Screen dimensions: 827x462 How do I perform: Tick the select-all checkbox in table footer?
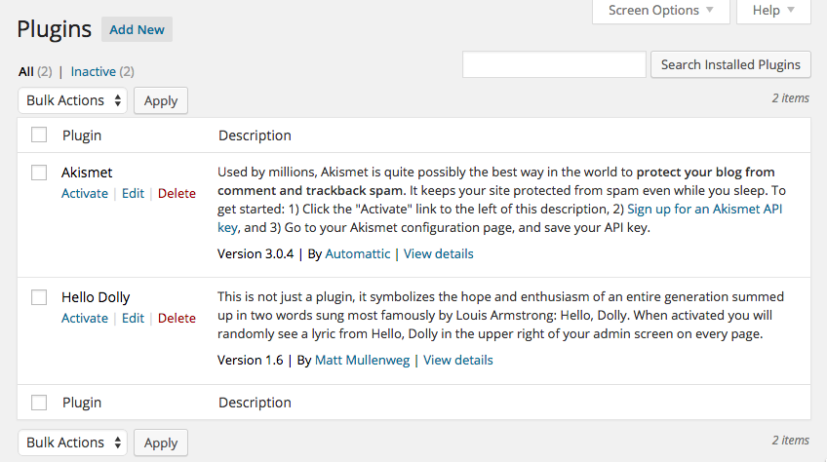[39, 403]
